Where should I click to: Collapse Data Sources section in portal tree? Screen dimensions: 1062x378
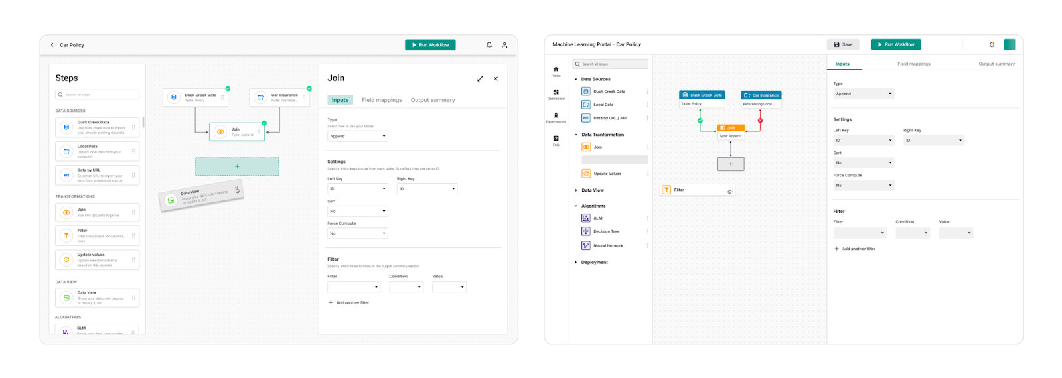point(576,79)
